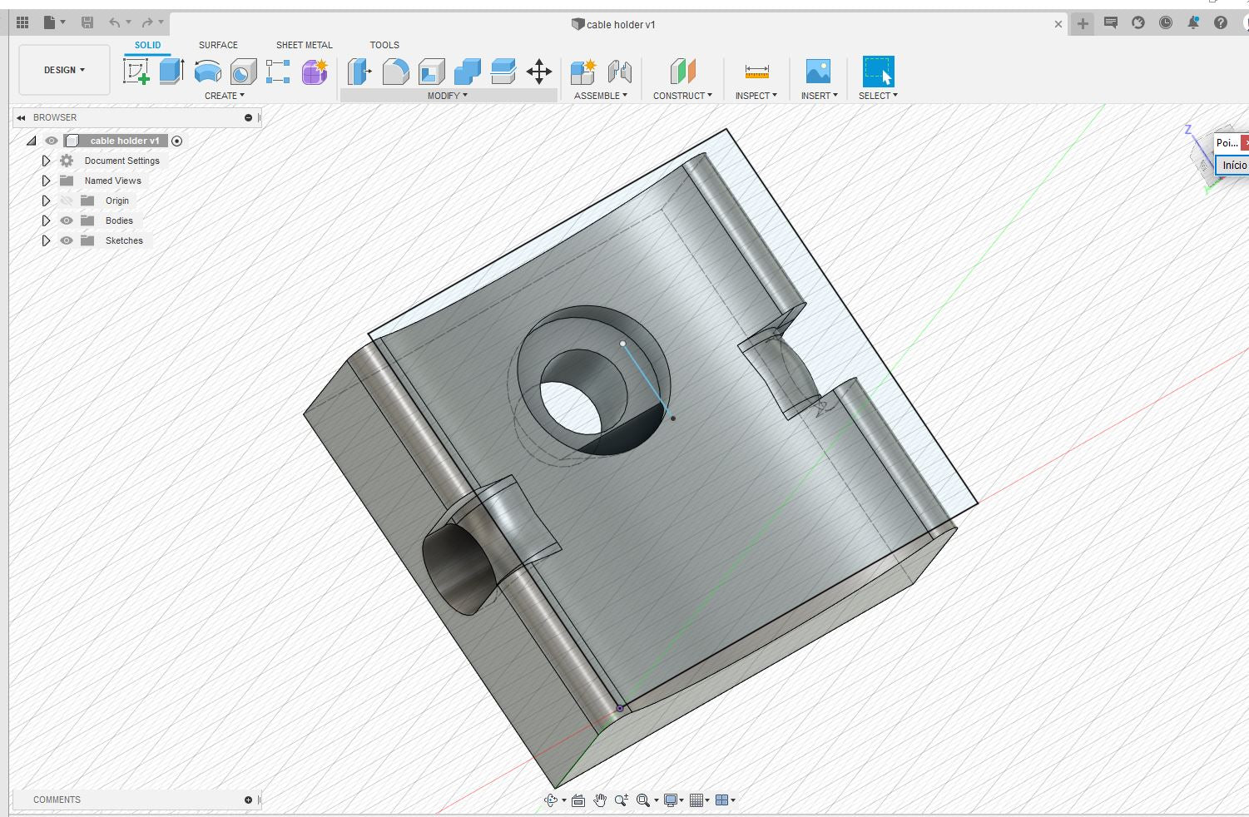
Task: Activate the cable holder v1 component radio button
Action: [176, 141]
